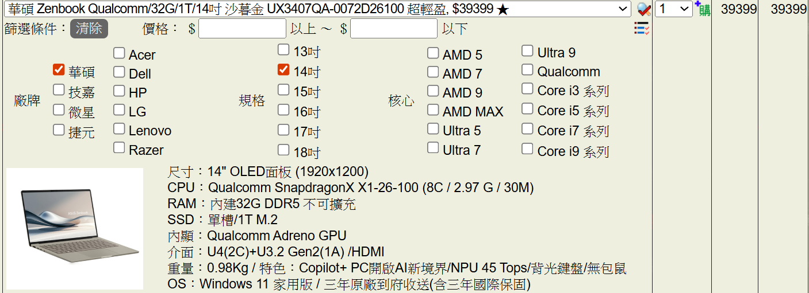Check the 13吋 size checkbox
This screenshot has width=809, height=293.
283,50
